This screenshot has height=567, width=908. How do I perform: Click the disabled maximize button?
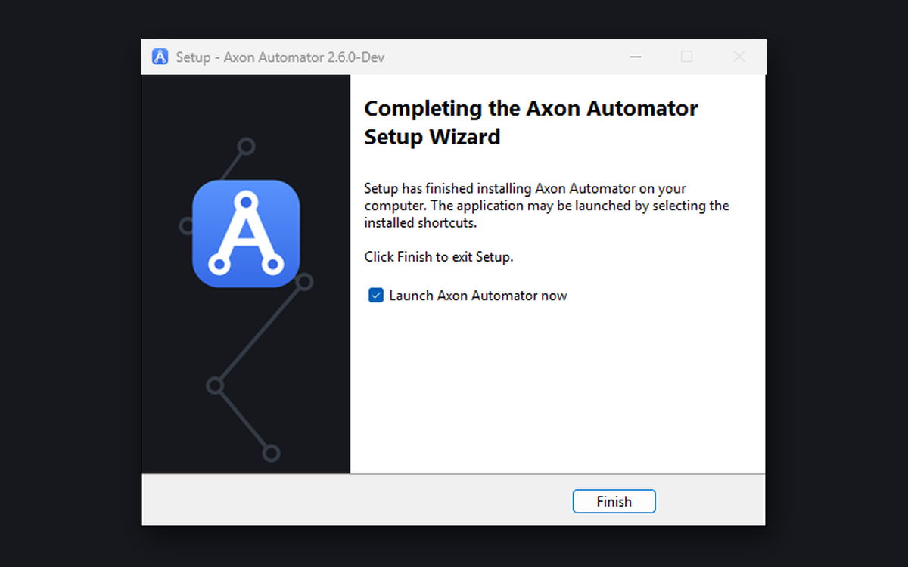click(x=686, y=57)
